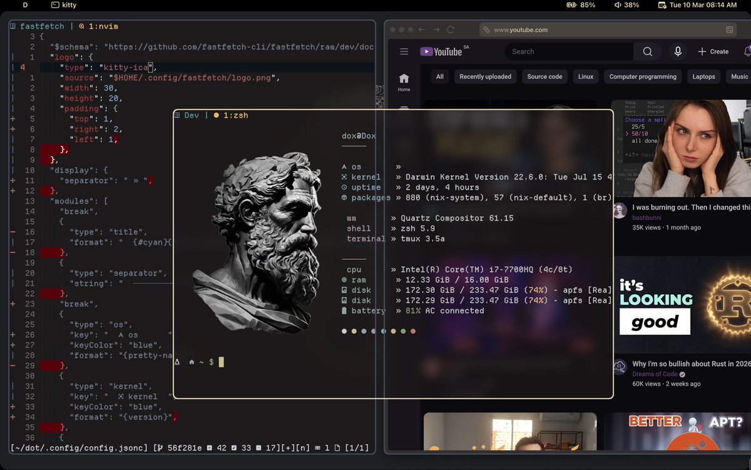Click the dox@Dox title in fastfetch
Viewport: 751px width, 470px height.
pyautogui.click(x=359, y=136)
